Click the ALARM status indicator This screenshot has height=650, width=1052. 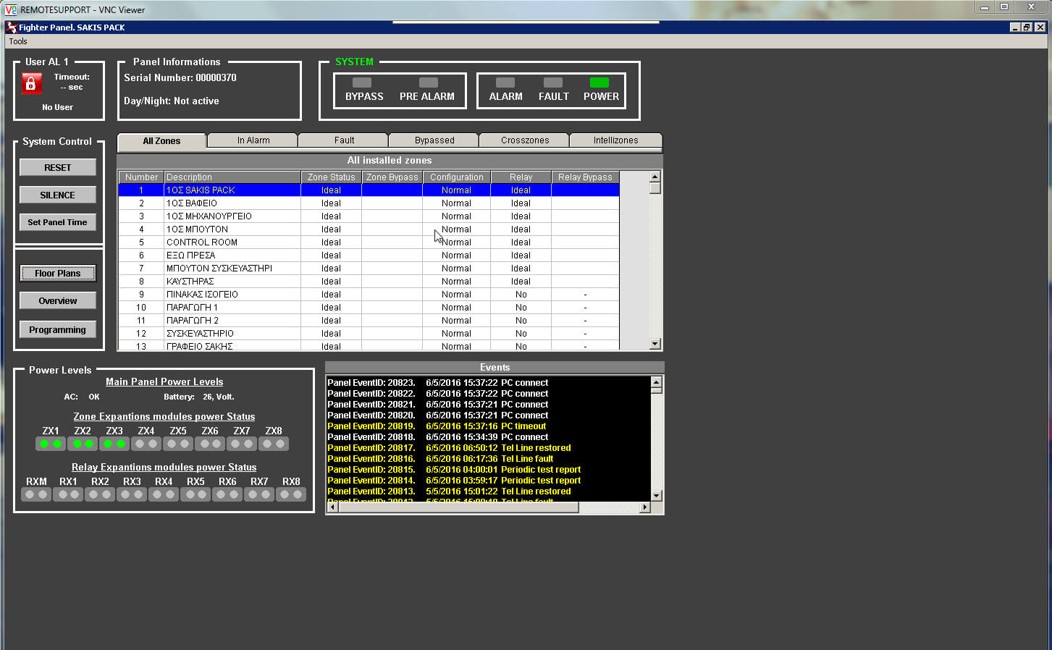coord(505,83)
